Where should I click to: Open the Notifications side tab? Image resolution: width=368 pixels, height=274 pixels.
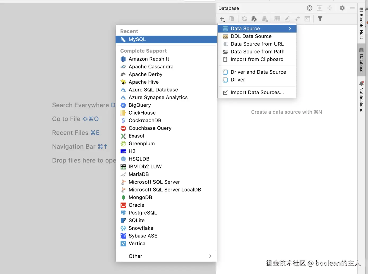[361, 97]
